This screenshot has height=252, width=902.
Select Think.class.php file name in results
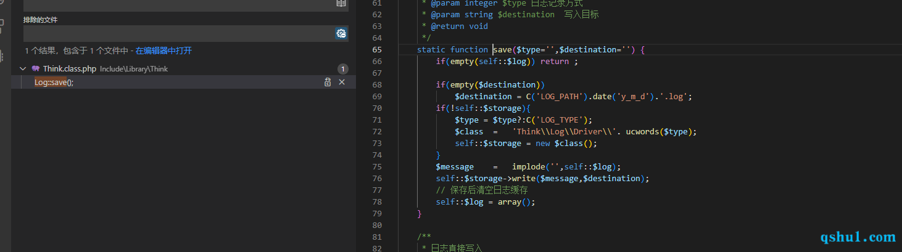click(x=70, y=69)
